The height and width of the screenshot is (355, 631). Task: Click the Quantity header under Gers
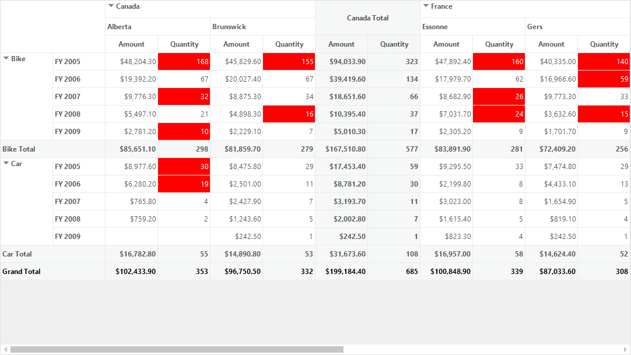604,44
